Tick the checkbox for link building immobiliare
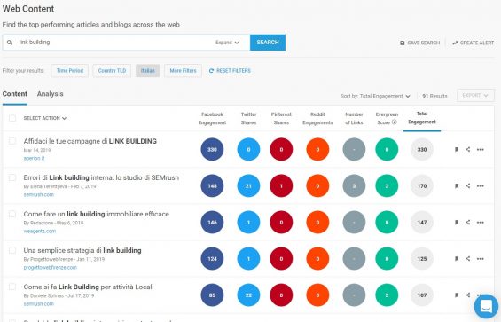The width and height of the screenshot is (501, 322). pos(12,214)
